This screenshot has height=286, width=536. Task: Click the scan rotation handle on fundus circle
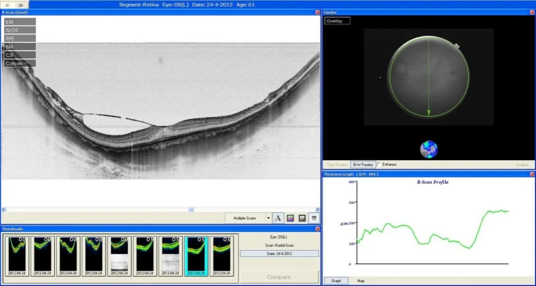coord(457,46)
